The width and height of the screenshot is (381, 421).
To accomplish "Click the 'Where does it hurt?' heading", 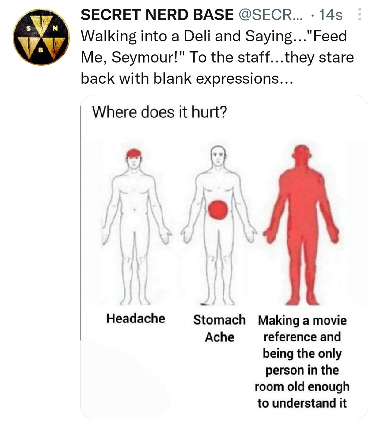I will click(x=159, y=112).
